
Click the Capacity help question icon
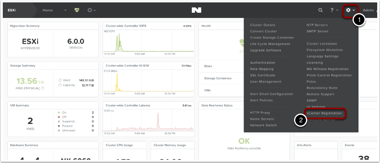pos(60,85)
